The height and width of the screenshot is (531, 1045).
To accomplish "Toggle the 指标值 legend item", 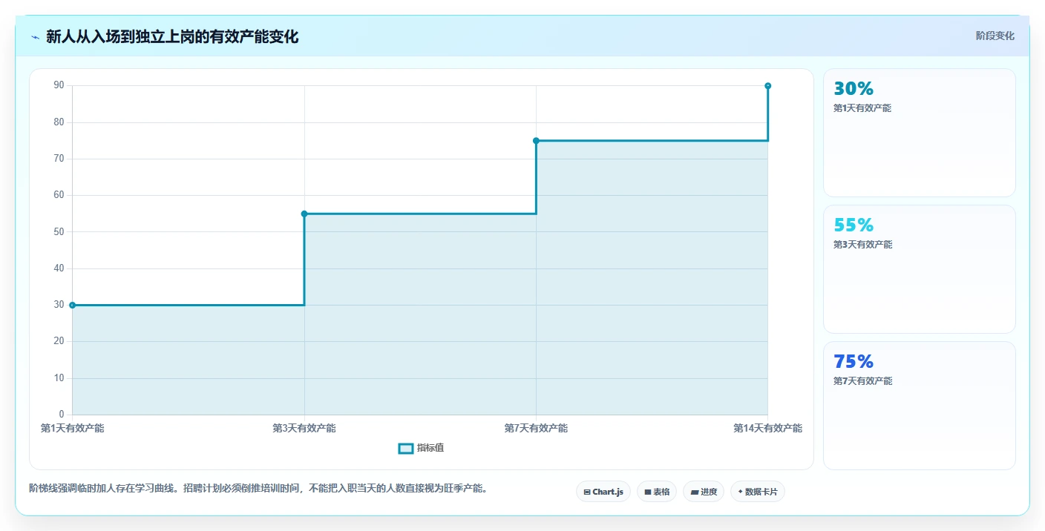I will [x=421, y=448].
